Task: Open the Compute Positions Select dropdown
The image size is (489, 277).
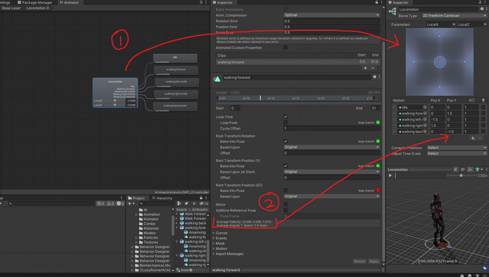Action: pos(456,147)
